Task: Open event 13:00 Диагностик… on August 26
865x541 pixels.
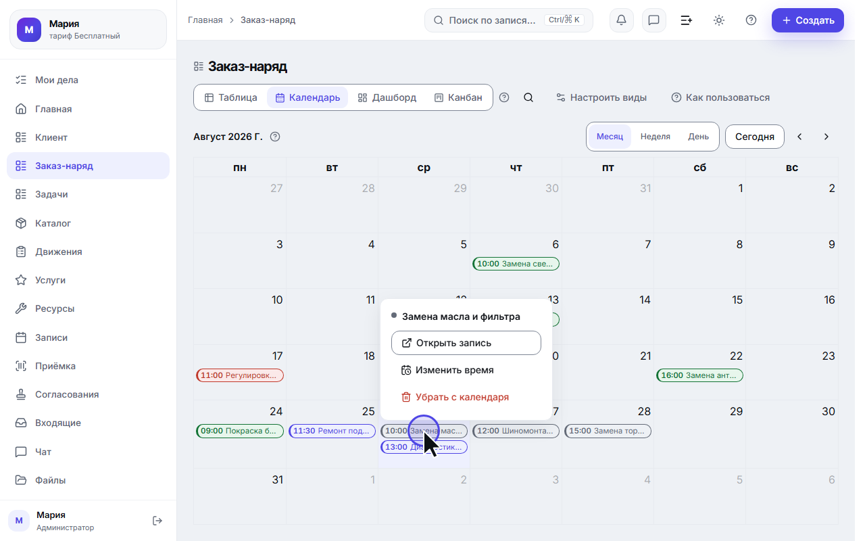Action: [x=424, y=447]
